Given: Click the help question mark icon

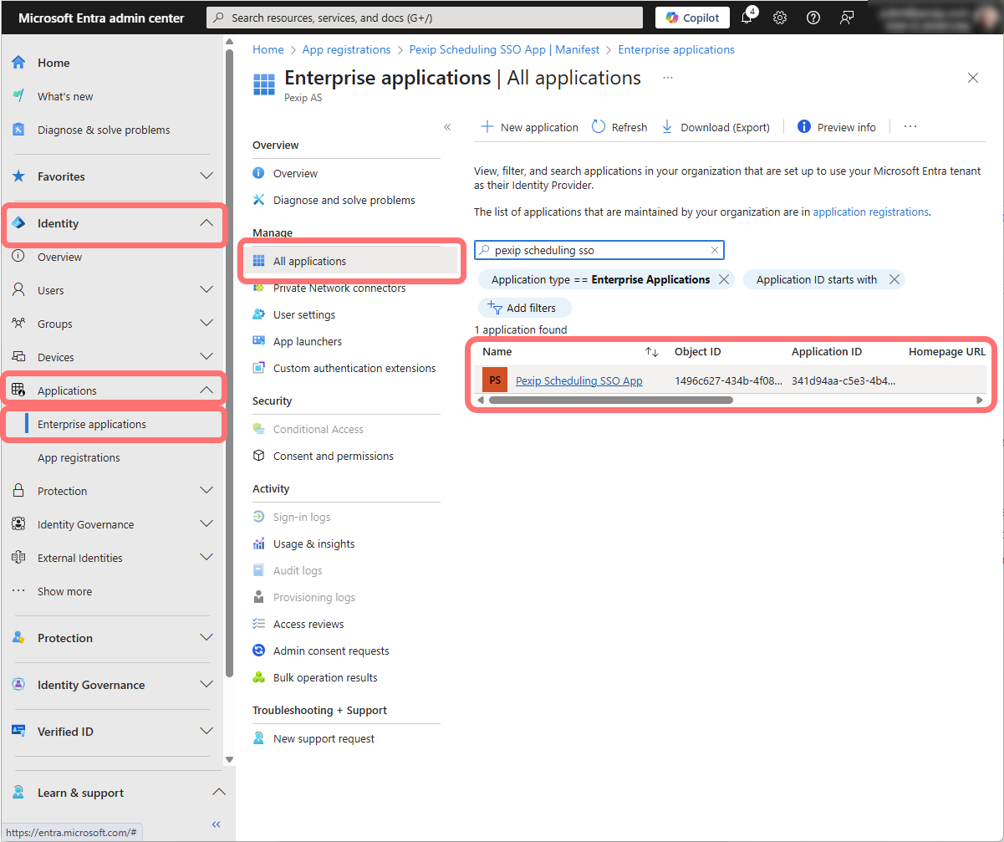Looking at the screenshot, I should click(x=813, y=18).
